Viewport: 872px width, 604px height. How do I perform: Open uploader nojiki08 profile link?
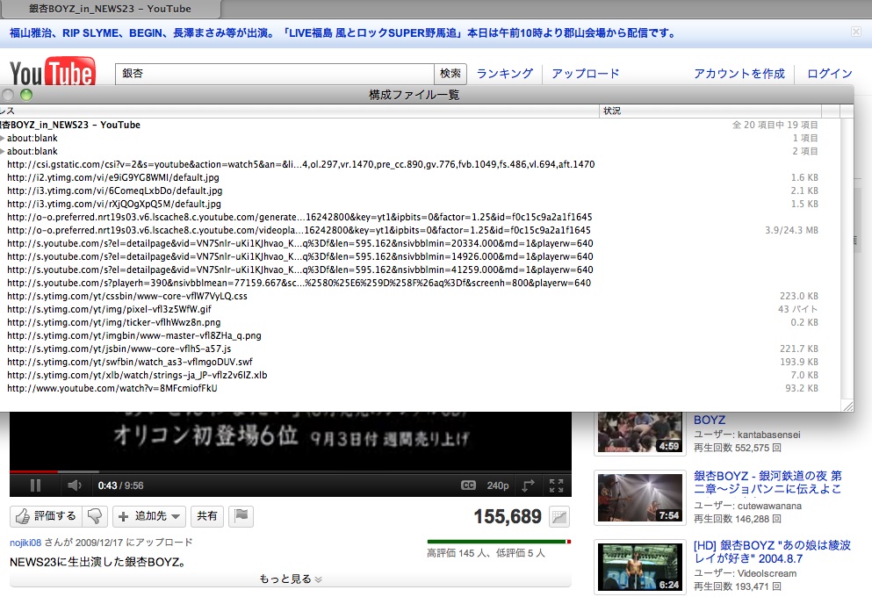coord(25,543)
